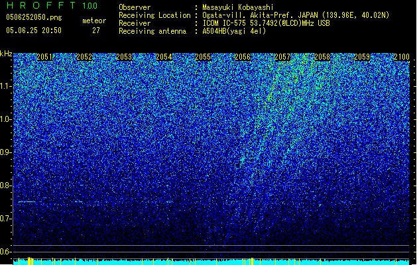Click the Receiving Location value text
This screenshot has height=265, width=417.
pos(296,15)
